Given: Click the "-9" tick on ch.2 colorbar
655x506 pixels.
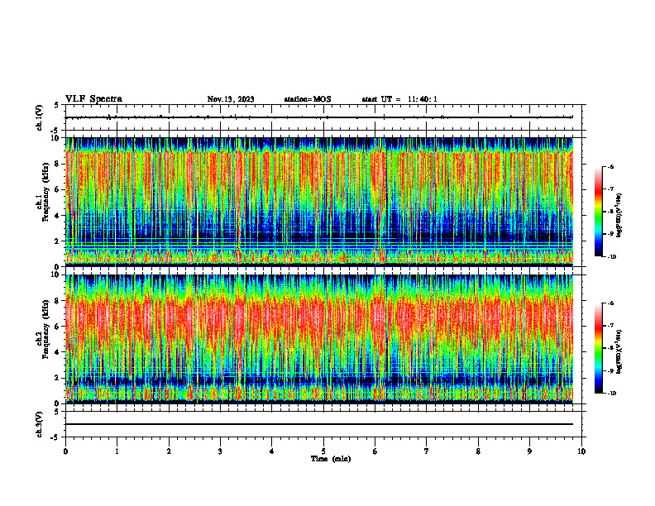Looking at the screenshot, I should 610,370.
